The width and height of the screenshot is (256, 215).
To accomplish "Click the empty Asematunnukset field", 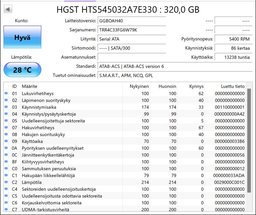I will click(131, 57).
